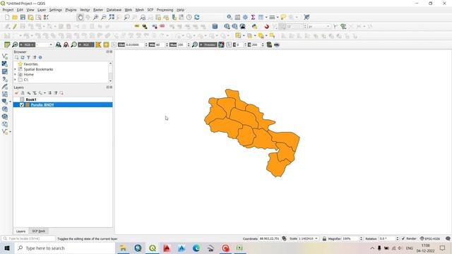Screen dimensions: 452x254
Task: Choose the Zoom In magnifier tool
Action: click(x=96, y=17)
